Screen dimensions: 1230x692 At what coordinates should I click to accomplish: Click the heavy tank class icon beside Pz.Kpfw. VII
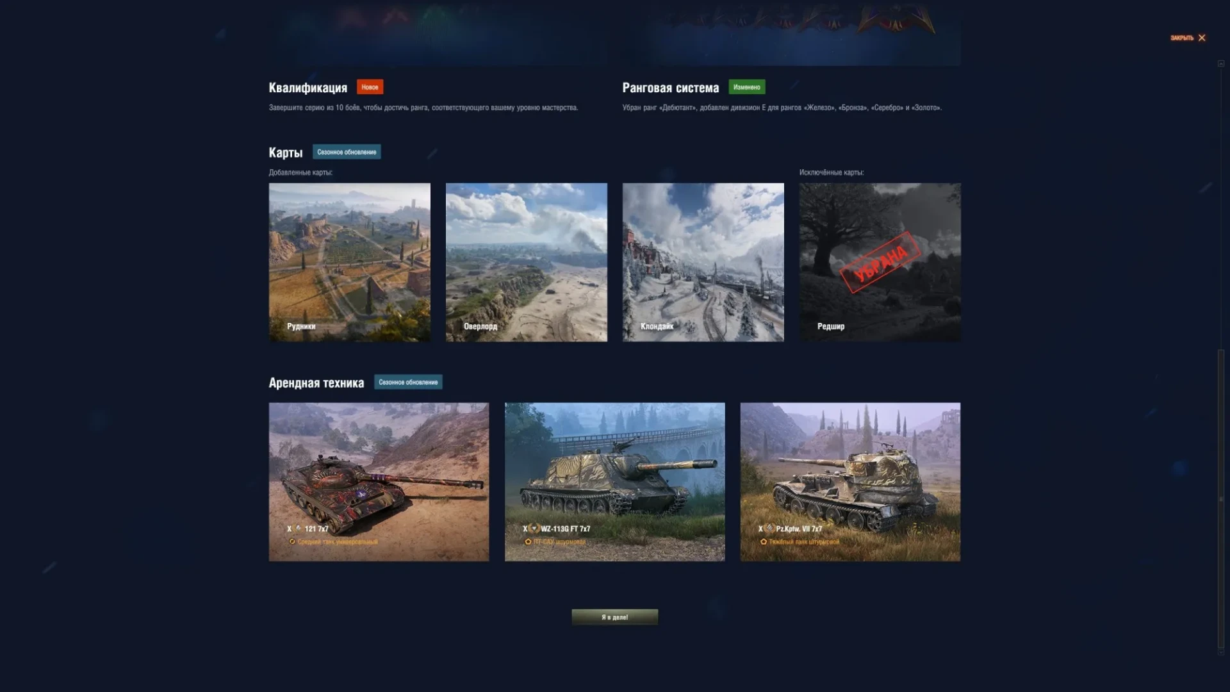coord(770,529)
